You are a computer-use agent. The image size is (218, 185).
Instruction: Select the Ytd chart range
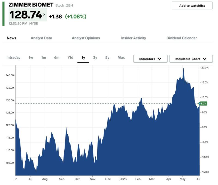click(70, 57)
